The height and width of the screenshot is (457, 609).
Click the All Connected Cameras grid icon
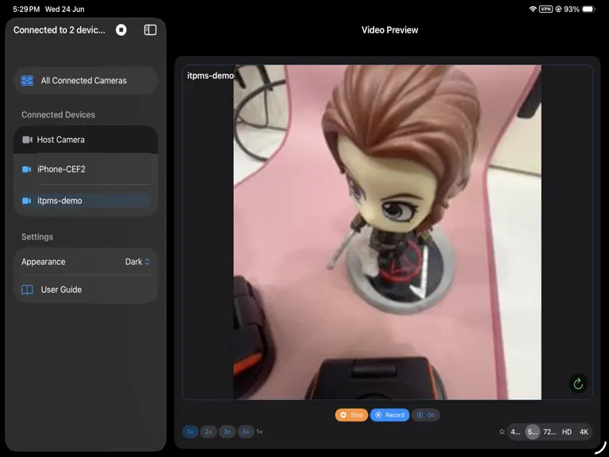click(x=27, y=80)
